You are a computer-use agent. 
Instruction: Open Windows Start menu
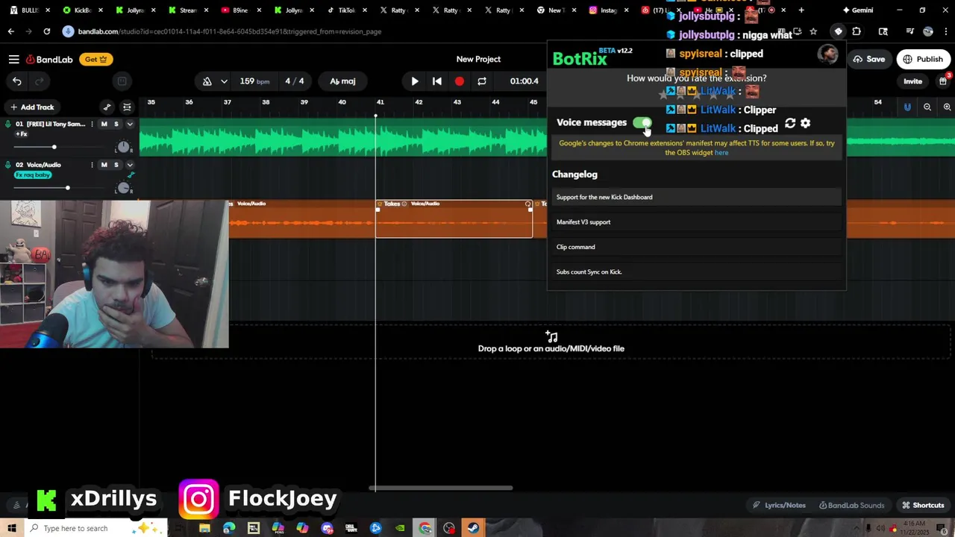(x=11, y=528)
